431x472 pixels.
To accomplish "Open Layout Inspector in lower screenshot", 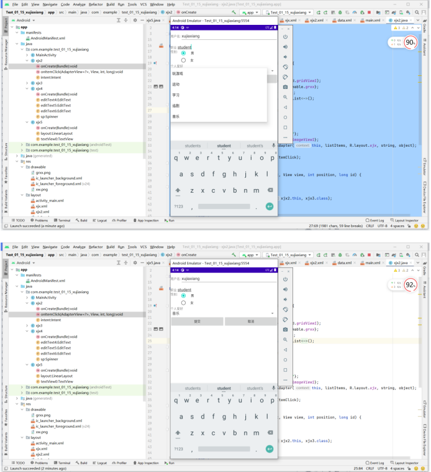I will point(404,463).
